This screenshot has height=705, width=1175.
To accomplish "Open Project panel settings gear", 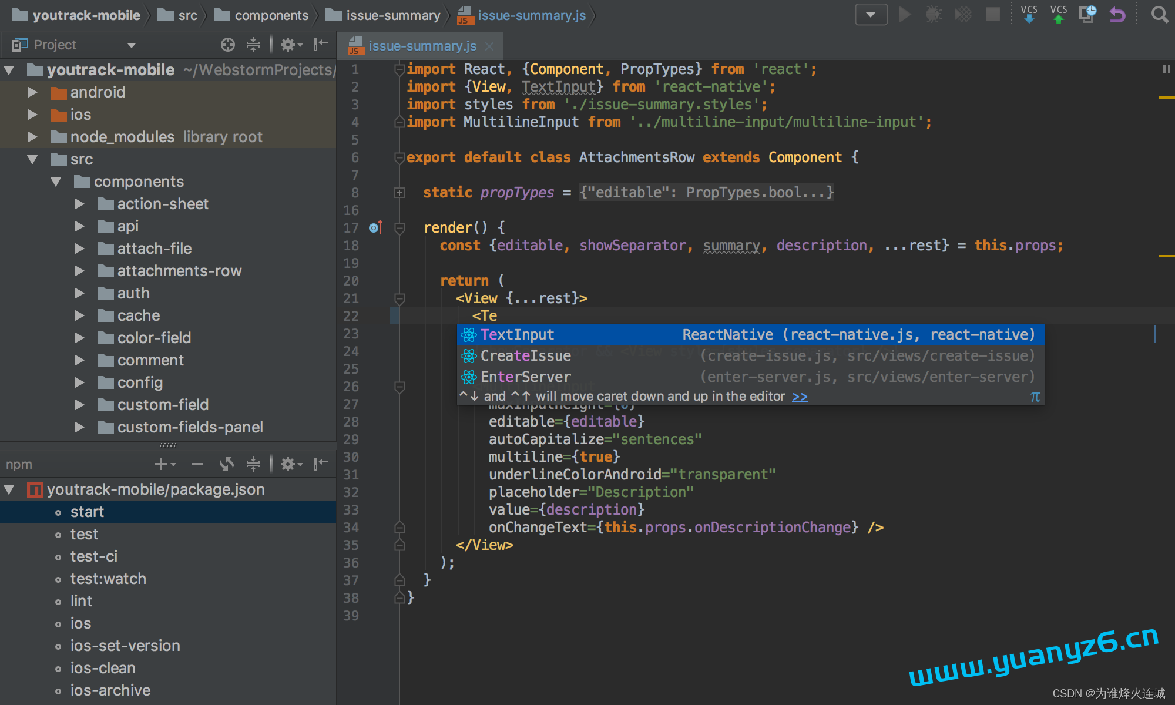I will [291, 45].
